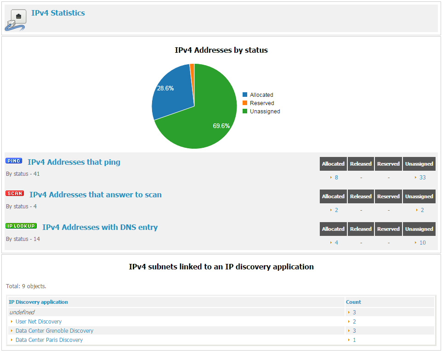This screenshot has width=442, height=352.
Task: Click the green IP LOOKUP badge icon
Action: click(x=21, y=226)
